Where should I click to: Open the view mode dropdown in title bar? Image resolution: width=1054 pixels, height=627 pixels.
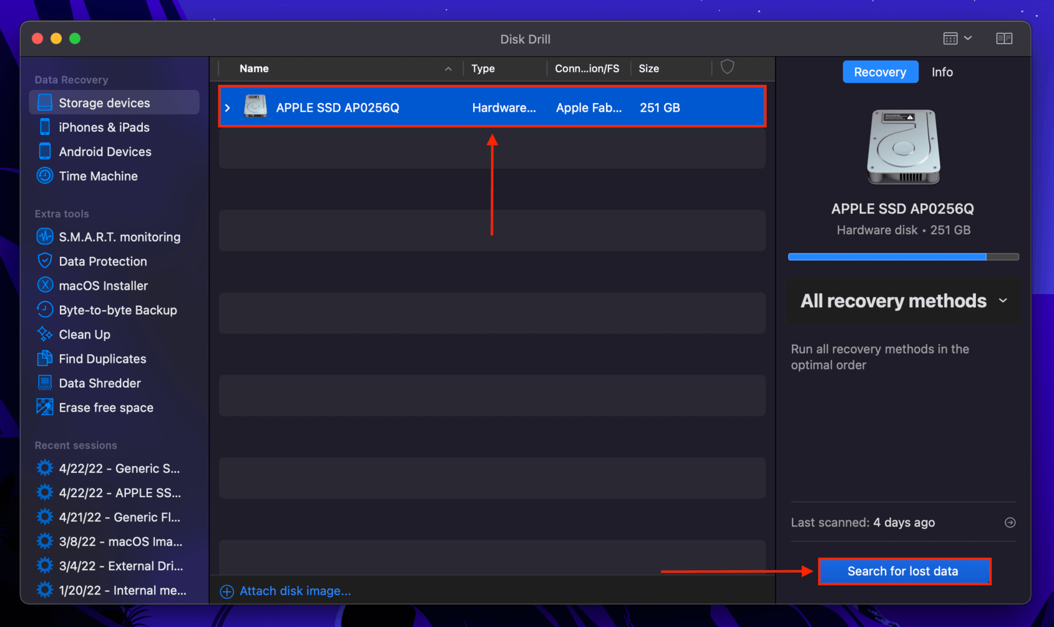958,39
